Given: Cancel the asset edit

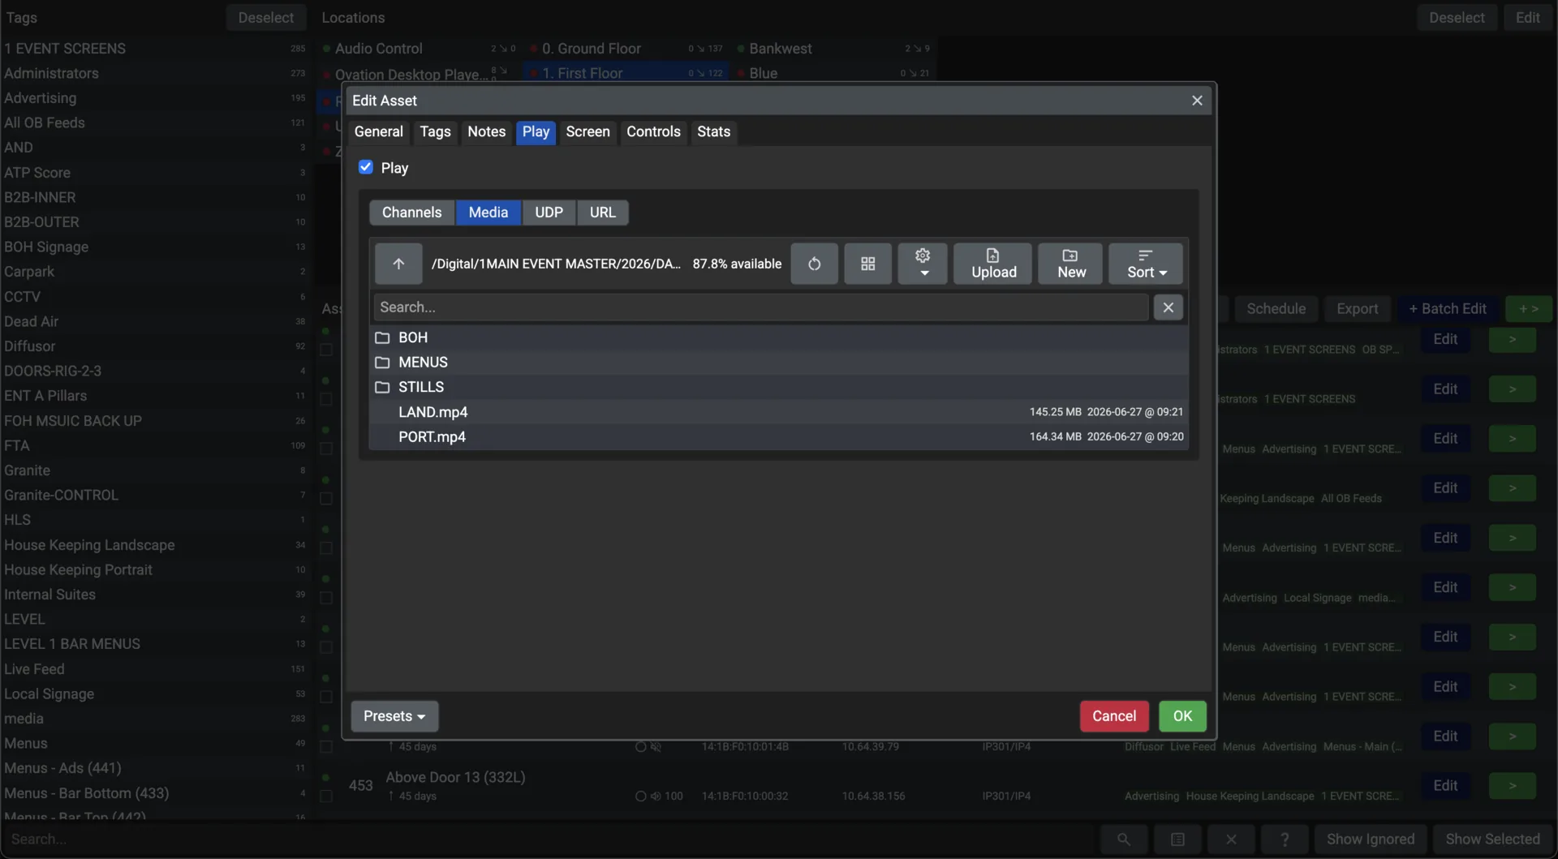Looking at the screenshot, I should (x=1113, y=716).
